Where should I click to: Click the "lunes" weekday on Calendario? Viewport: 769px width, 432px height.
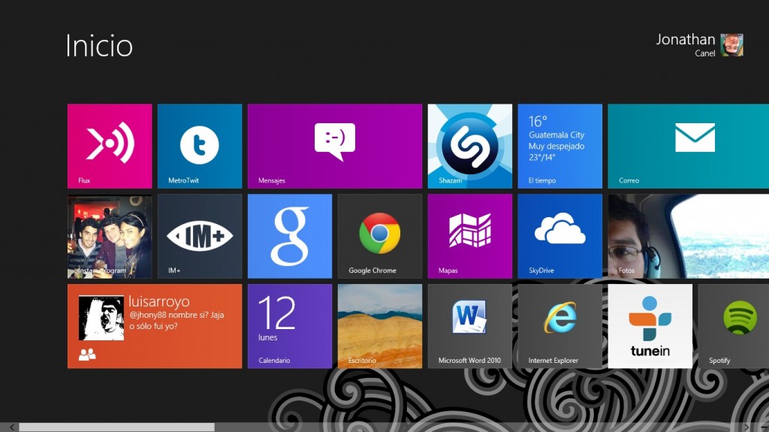tap(268, 337)
